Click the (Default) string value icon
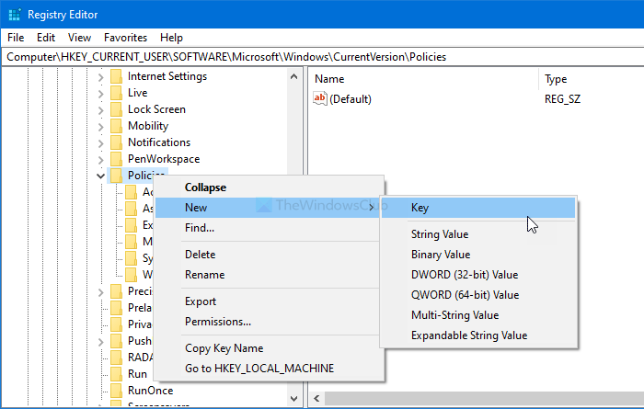This screenshot has width=644, height=409. point(320,98)
